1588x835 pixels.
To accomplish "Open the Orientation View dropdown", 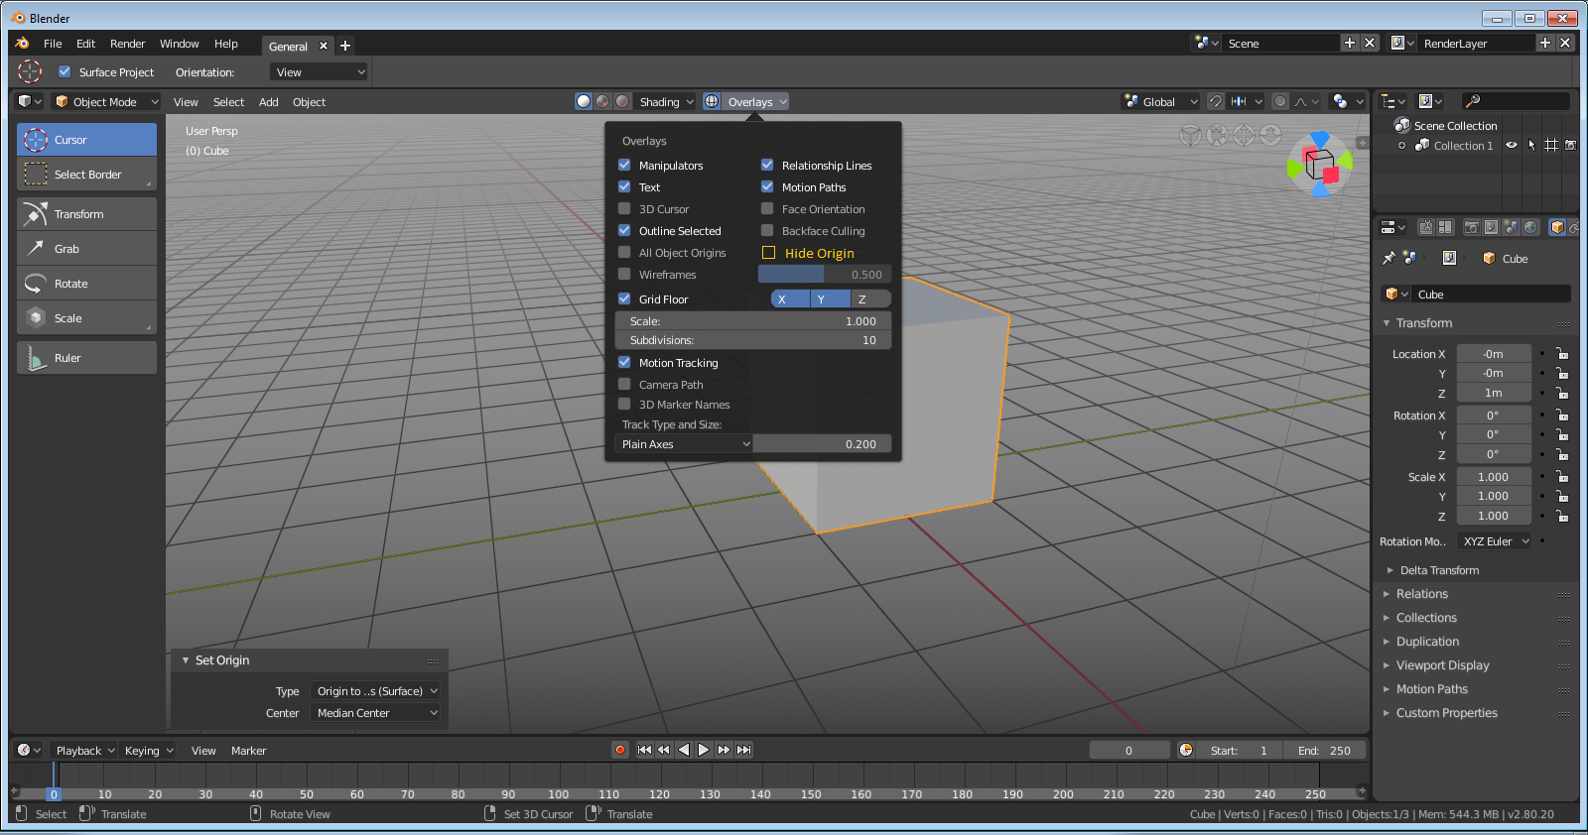I will point(319,71).
